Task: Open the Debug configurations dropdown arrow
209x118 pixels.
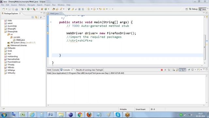Action: tap(25, 9)
